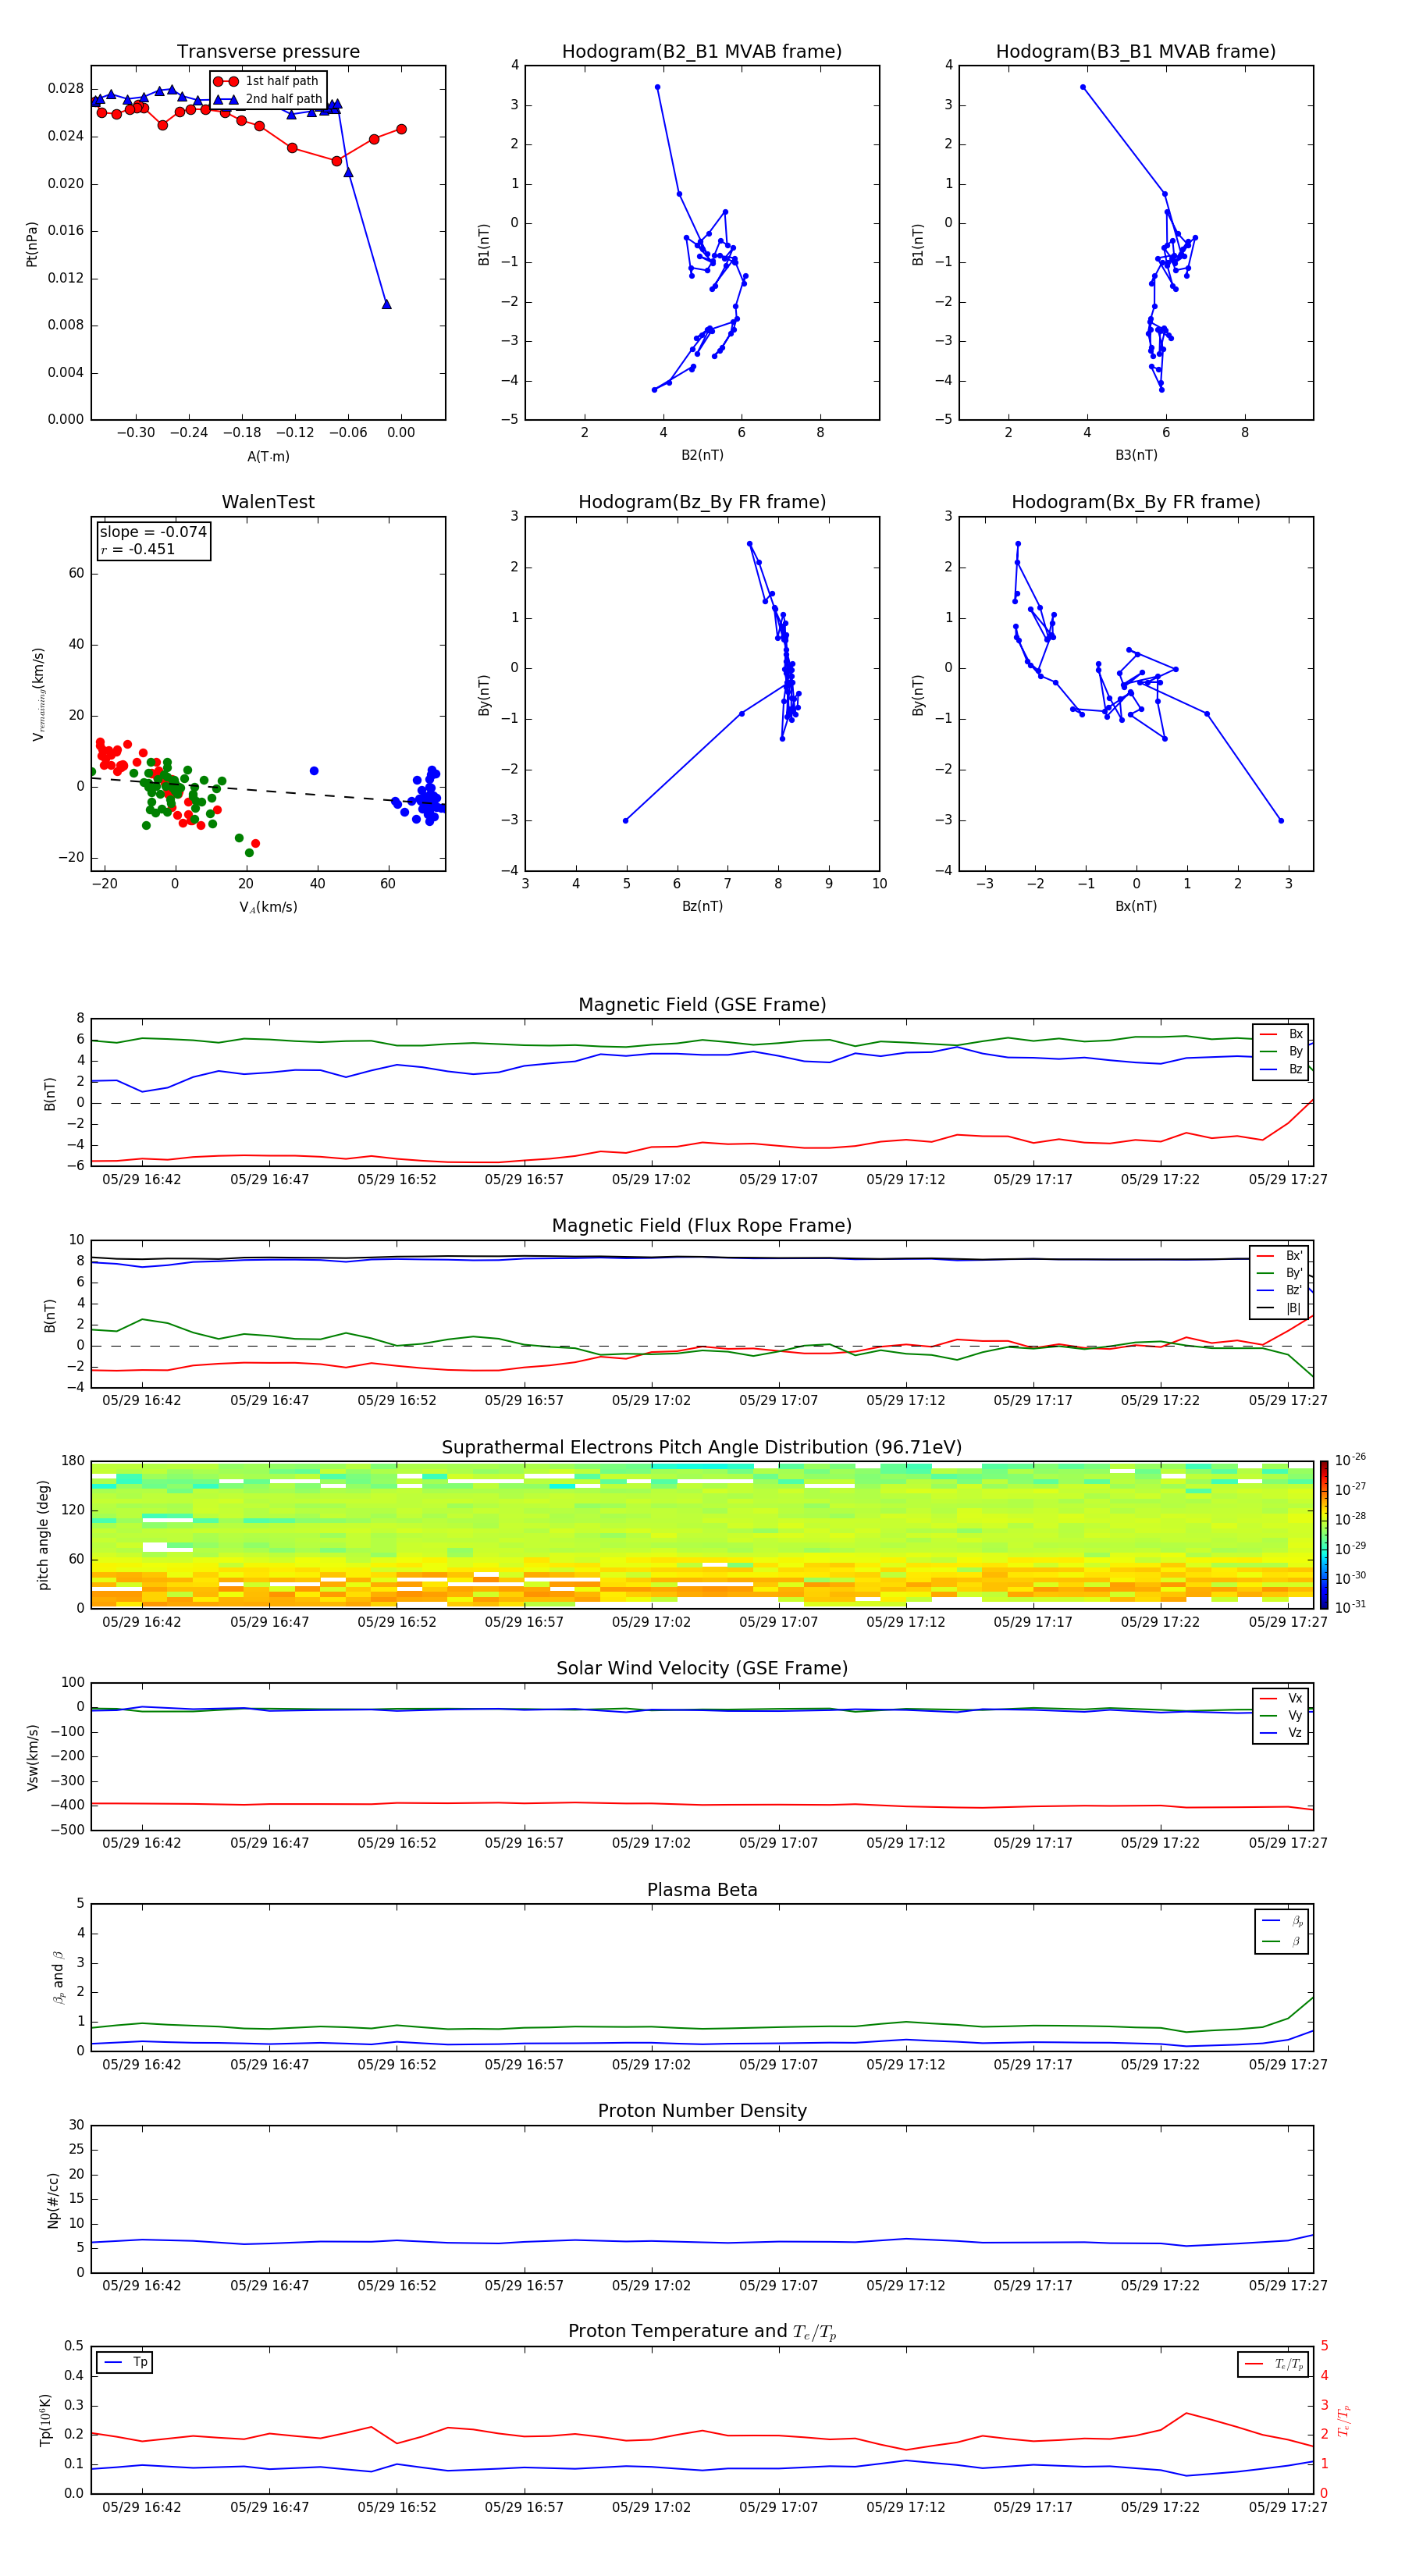Click 'Bz(nT)' axis label
The width and height of the screenshot is (1405, 2576).
pyautogui.click(x=702, y=906)
